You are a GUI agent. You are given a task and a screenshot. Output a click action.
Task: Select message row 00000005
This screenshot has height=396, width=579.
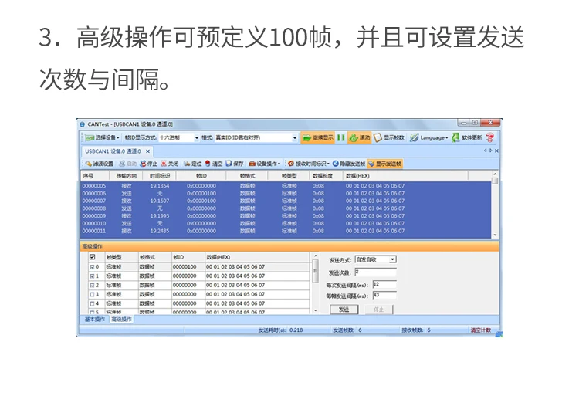[286, 185]
